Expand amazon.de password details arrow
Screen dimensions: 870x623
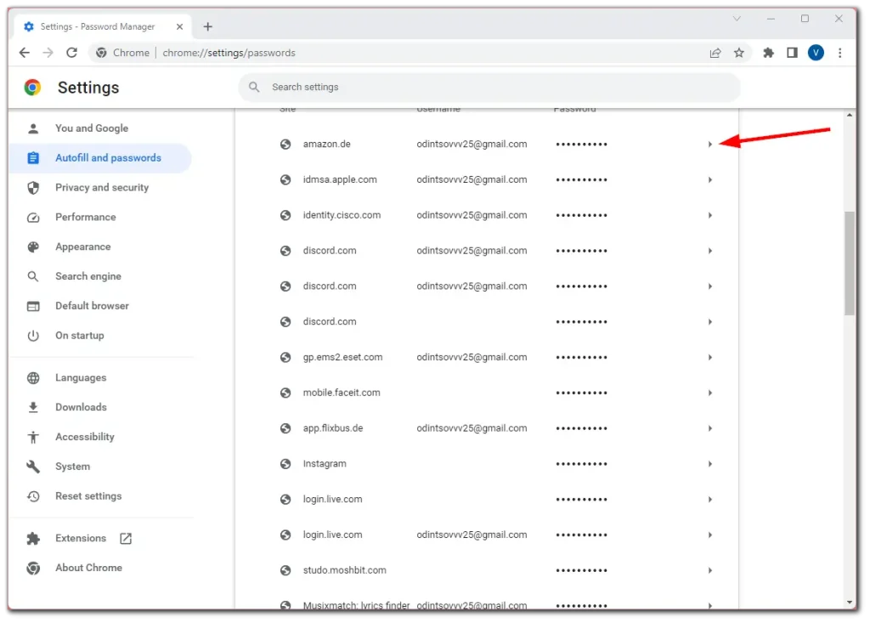[709, 144]
